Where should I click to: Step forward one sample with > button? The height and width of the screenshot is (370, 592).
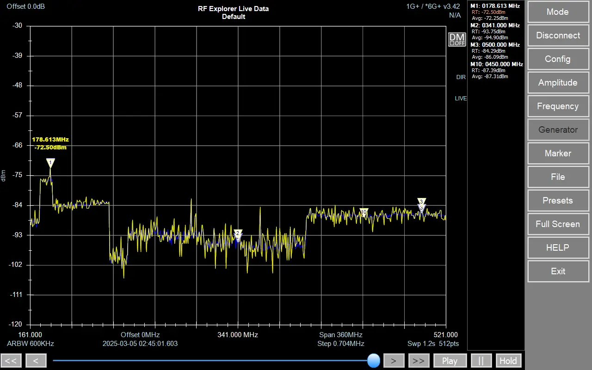(x=394, y=361)
